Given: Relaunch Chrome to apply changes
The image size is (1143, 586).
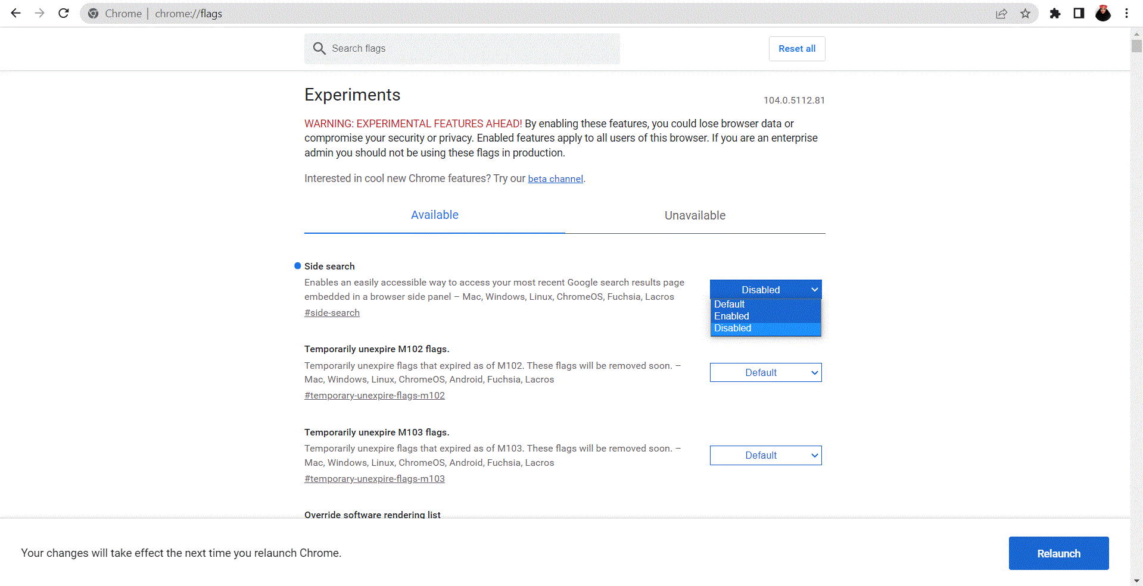Looking at the screenshot, I should pyautogui.click(x=1058, y=553).
